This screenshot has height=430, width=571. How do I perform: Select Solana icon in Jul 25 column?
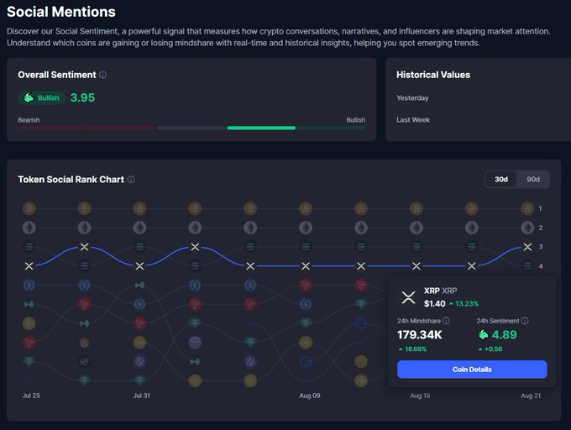click(29, 247)
